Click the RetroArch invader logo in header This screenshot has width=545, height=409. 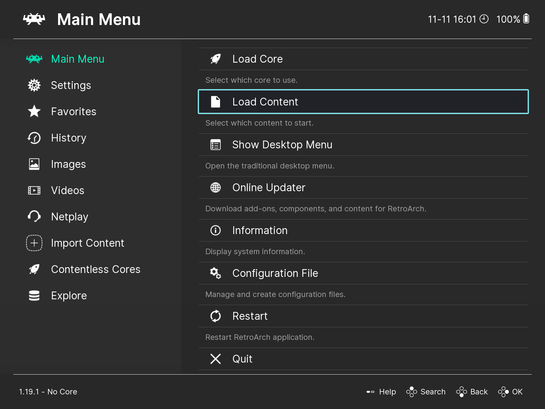[34, 19]
